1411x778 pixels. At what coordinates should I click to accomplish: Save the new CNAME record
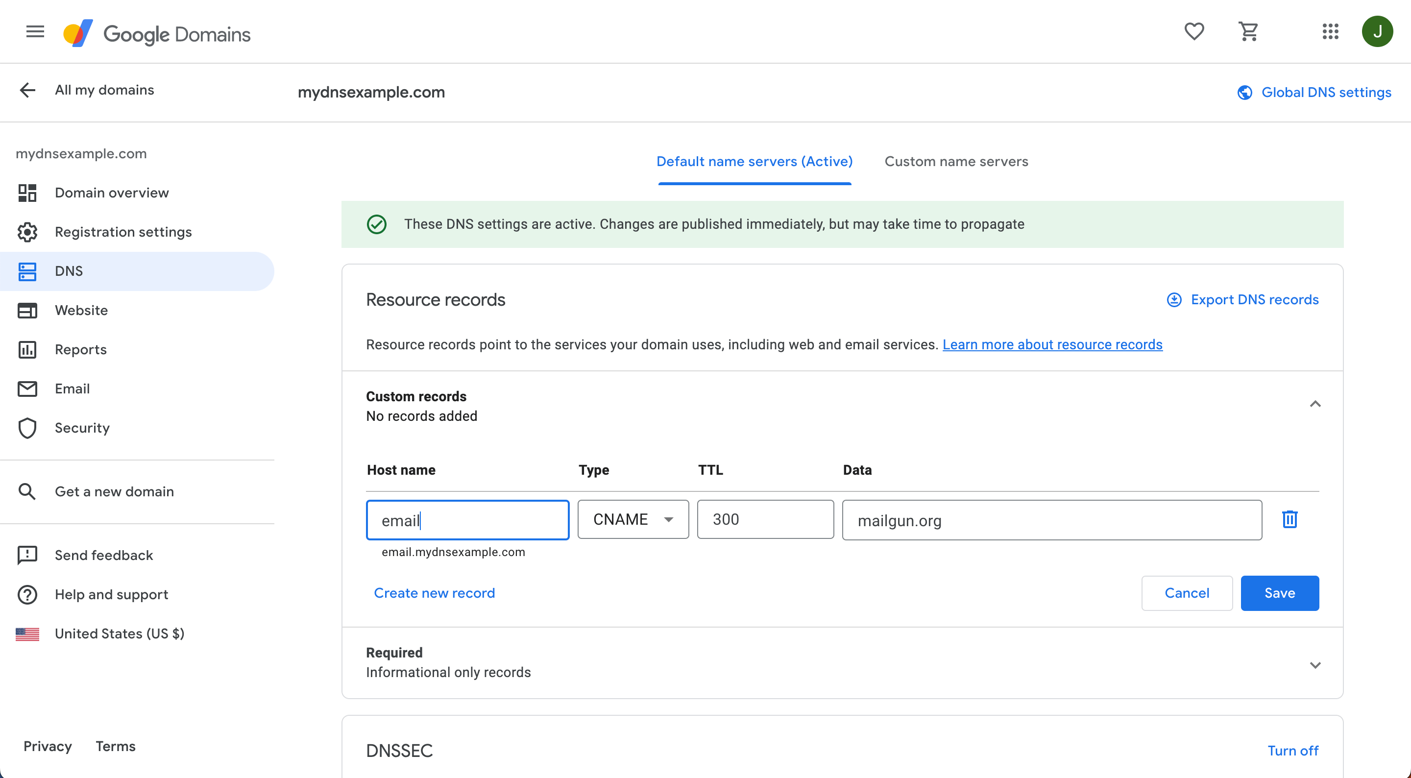[1280, 593]
